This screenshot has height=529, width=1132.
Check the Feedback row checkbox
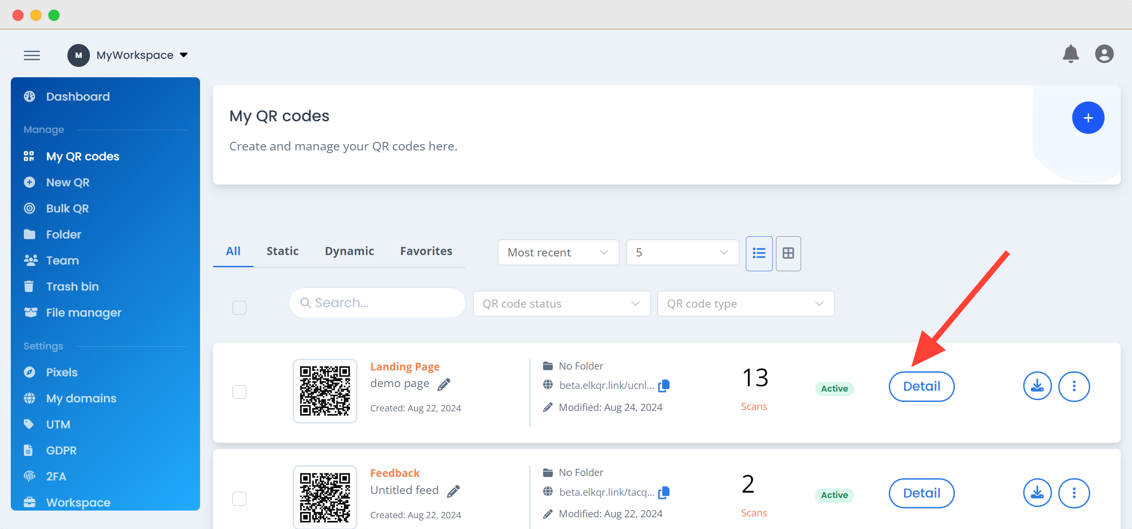[239, 498]
